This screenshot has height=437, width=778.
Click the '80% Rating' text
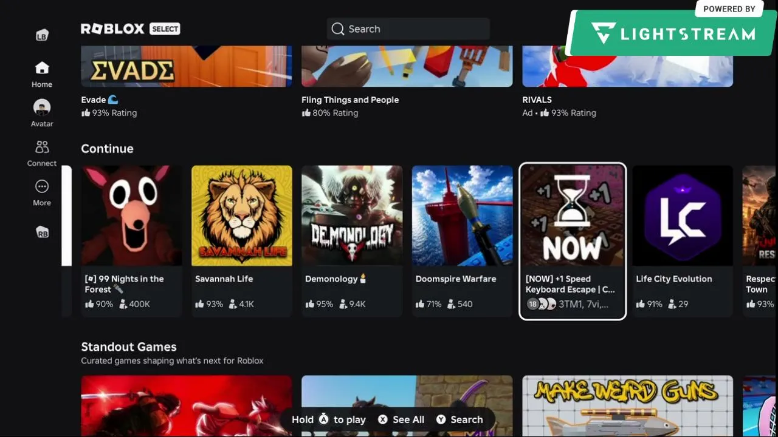click(x=336, y=113)
